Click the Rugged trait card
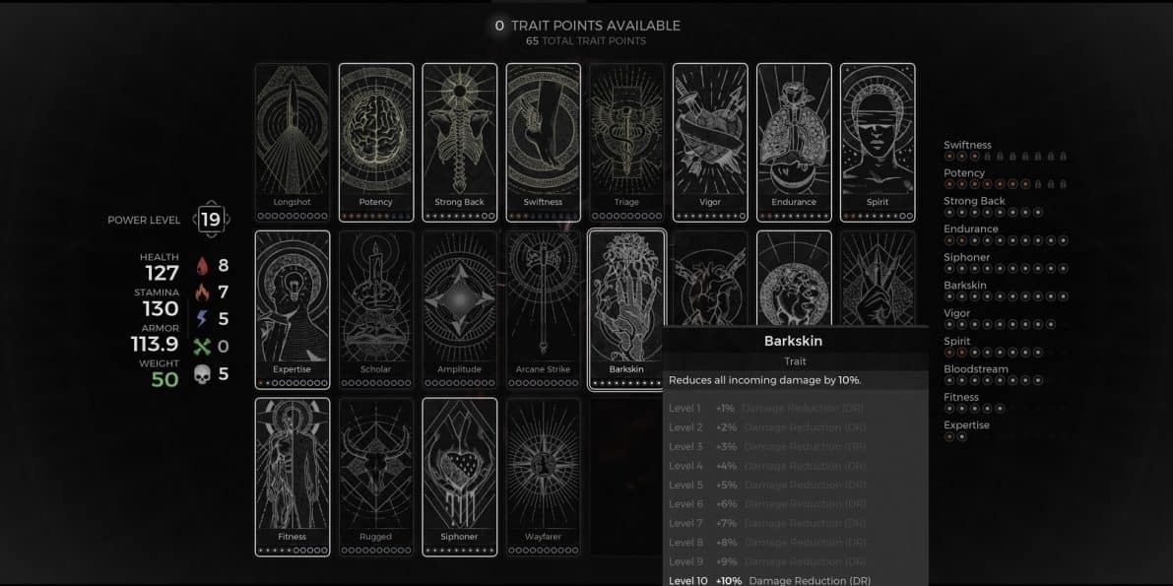The width and height of the screenshot is (1173, 586). coord(376,478)
